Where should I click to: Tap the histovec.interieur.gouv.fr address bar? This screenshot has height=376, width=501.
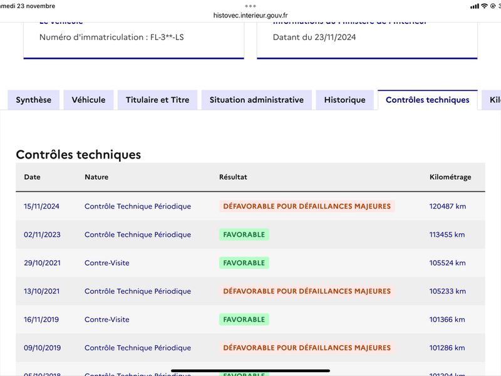click(250, 15)
